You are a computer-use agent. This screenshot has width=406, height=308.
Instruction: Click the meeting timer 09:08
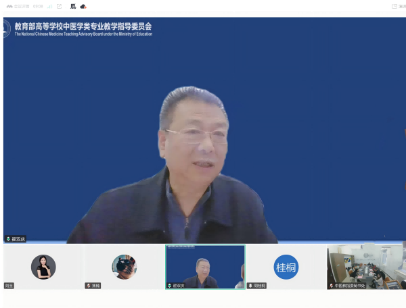[x=38, y=7]
